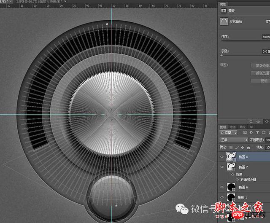Filter layers by type (T) icon

(257, 133)
